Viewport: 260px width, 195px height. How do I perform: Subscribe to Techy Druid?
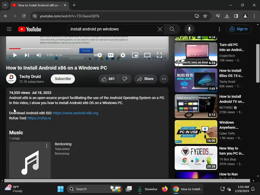pyautogui.click(x=63, y=79)
